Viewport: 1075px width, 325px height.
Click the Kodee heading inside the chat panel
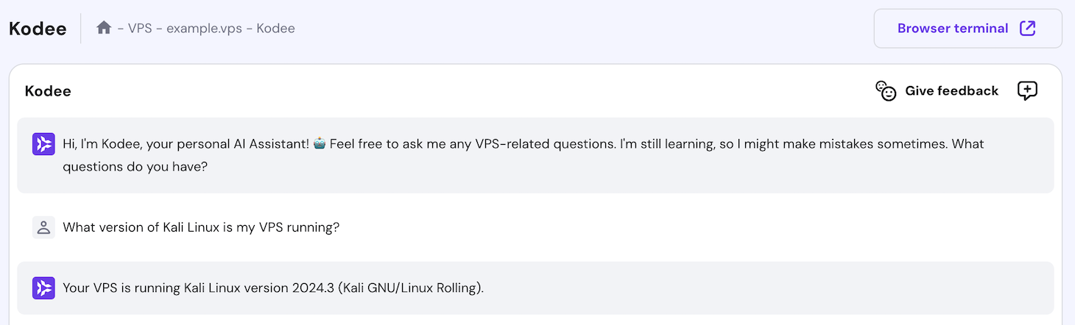48,91
